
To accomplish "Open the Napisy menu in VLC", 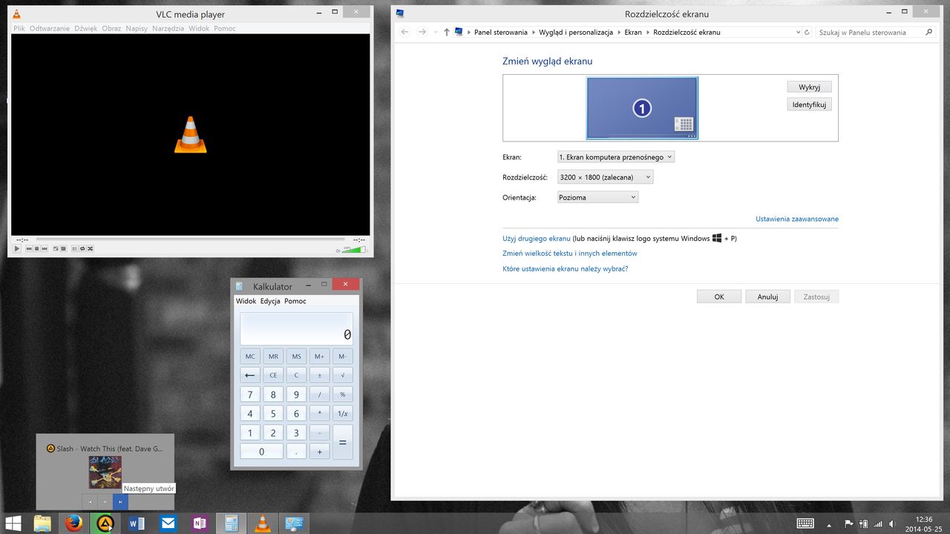I will coord(137,28).
